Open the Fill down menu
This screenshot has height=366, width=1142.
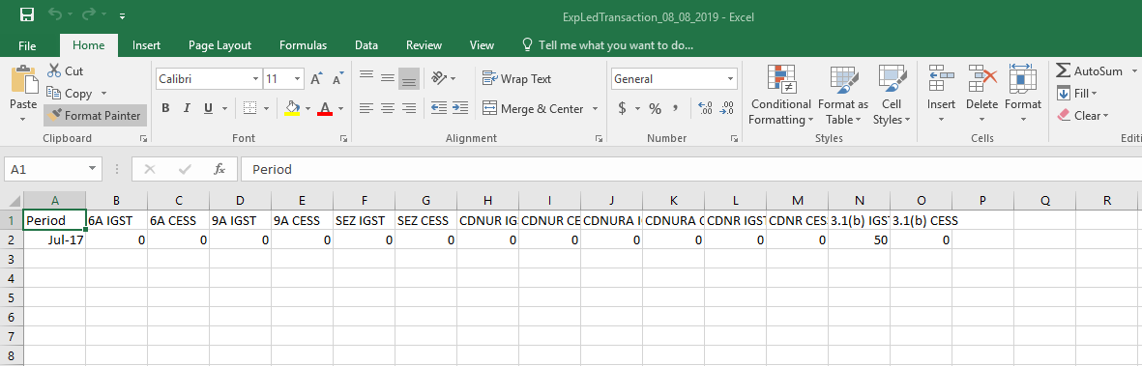1076,93
